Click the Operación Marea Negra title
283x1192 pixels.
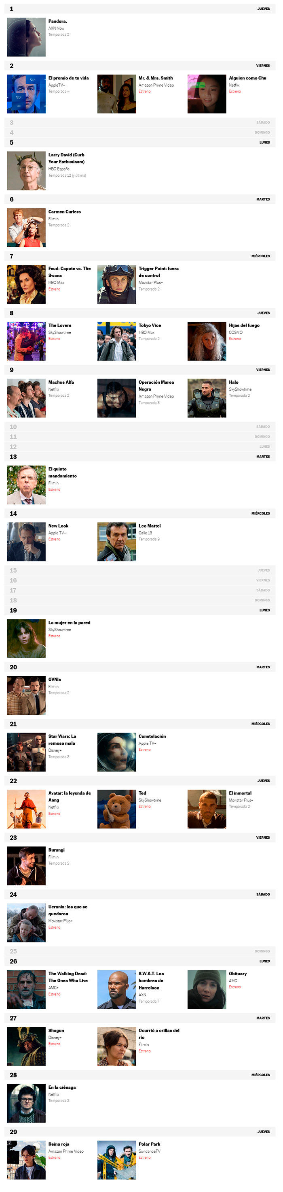(x=156, y=386)
